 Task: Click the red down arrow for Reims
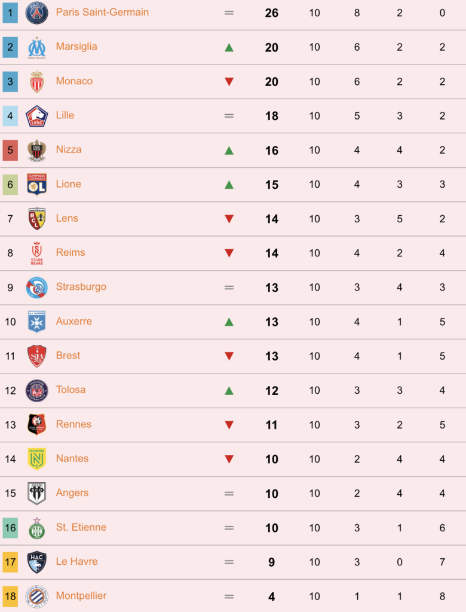tap(229, 253)
